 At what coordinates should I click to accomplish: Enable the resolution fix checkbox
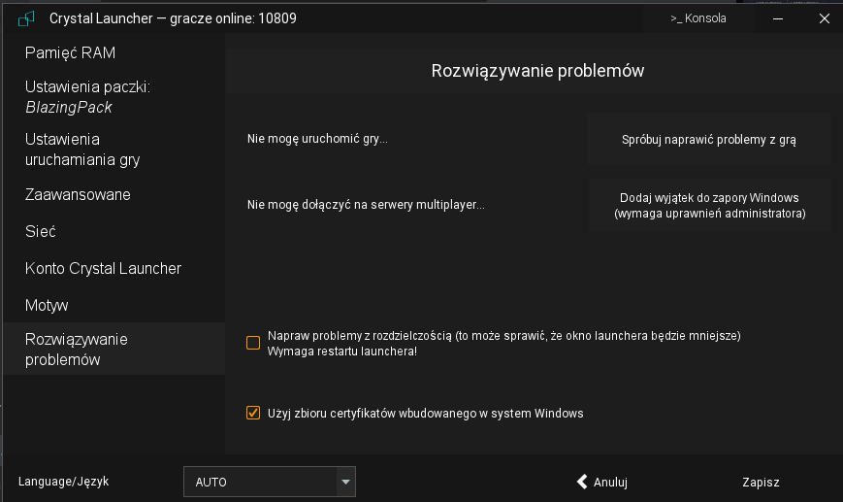pyautogui.click(x=253, y=343)
